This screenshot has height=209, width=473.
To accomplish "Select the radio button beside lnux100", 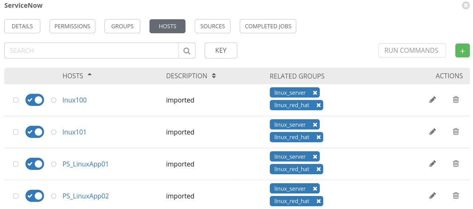I will (x=54, y=100).
